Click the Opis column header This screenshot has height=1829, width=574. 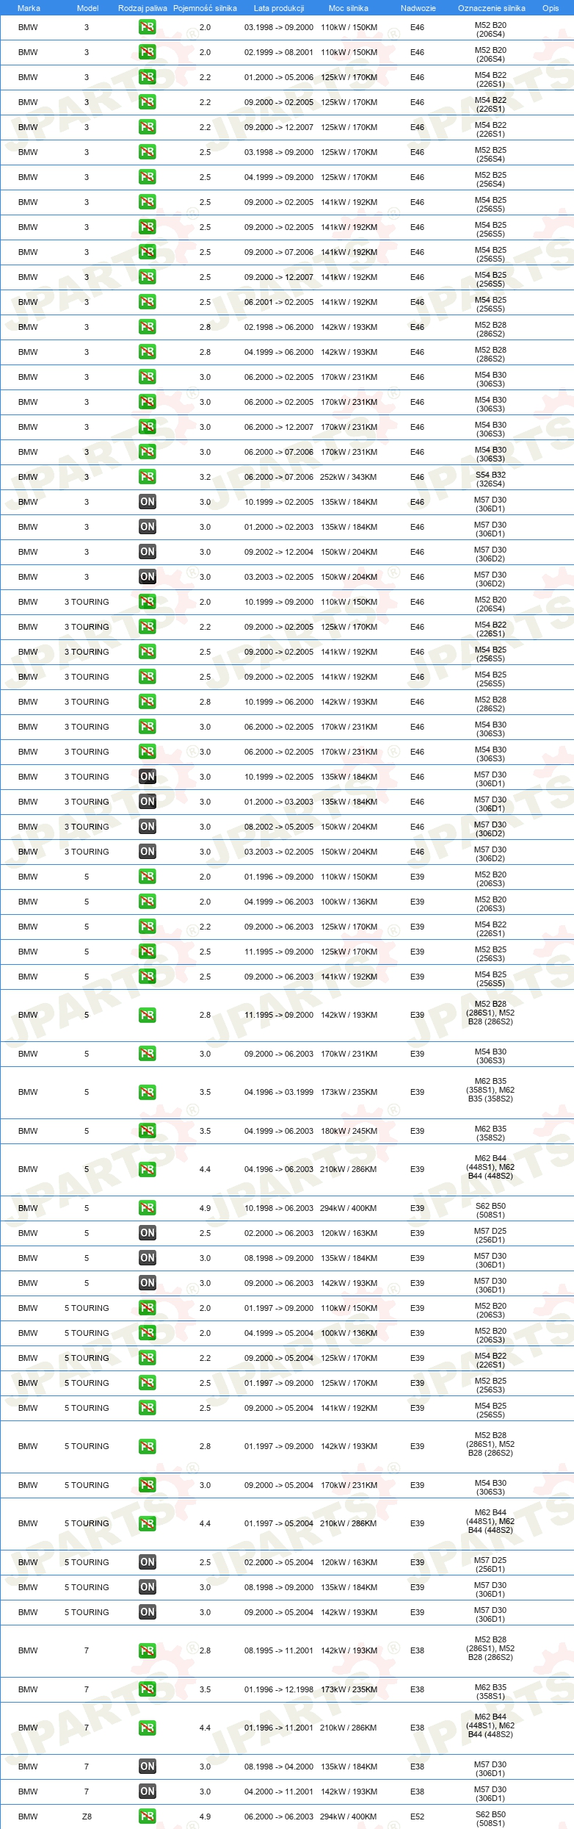(x=551, y=8)
